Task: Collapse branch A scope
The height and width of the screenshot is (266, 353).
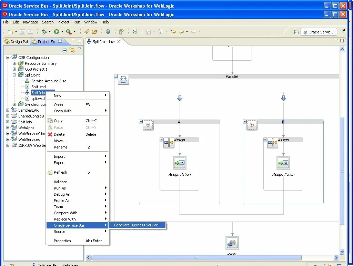Action: click(x=141, y=122)
